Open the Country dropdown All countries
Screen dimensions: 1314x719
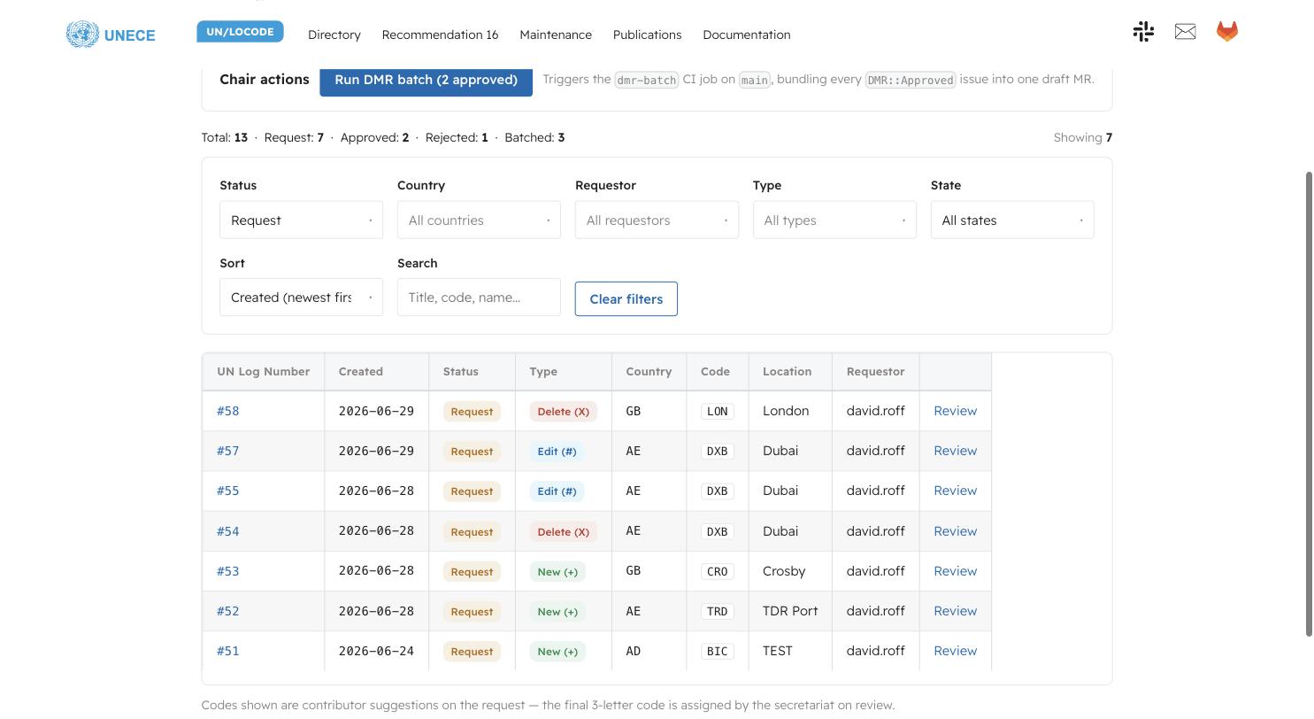click(479, 220)
